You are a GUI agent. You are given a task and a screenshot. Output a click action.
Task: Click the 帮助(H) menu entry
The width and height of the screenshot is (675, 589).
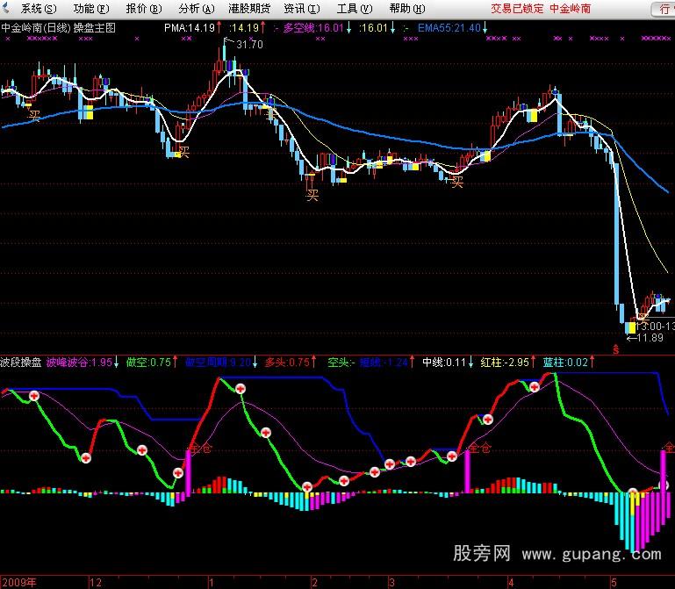click(405, 9)
